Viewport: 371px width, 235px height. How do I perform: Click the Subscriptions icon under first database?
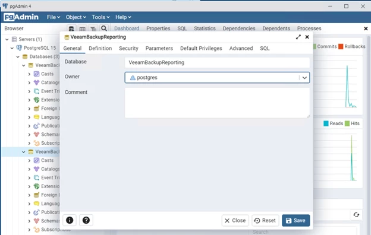pyautogui.click(x=36, y=143)
